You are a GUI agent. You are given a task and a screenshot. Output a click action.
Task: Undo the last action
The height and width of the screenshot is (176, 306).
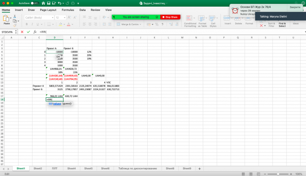(x=59, y=3)
